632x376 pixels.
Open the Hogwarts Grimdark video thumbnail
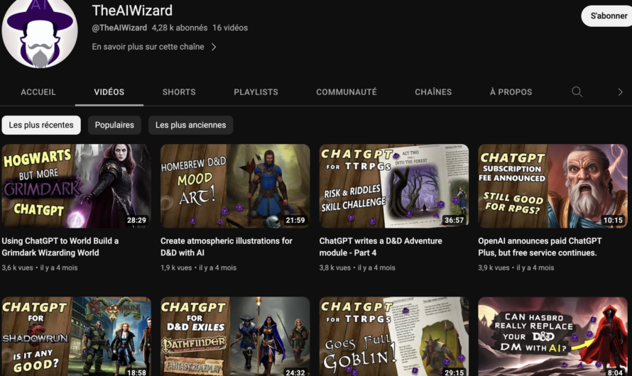[76, 186]
